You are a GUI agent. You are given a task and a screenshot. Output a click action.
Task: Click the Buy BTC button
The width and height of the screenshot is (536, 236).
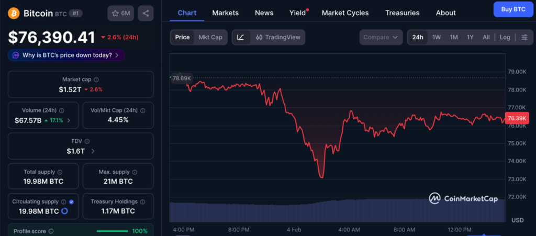point(512,9)
